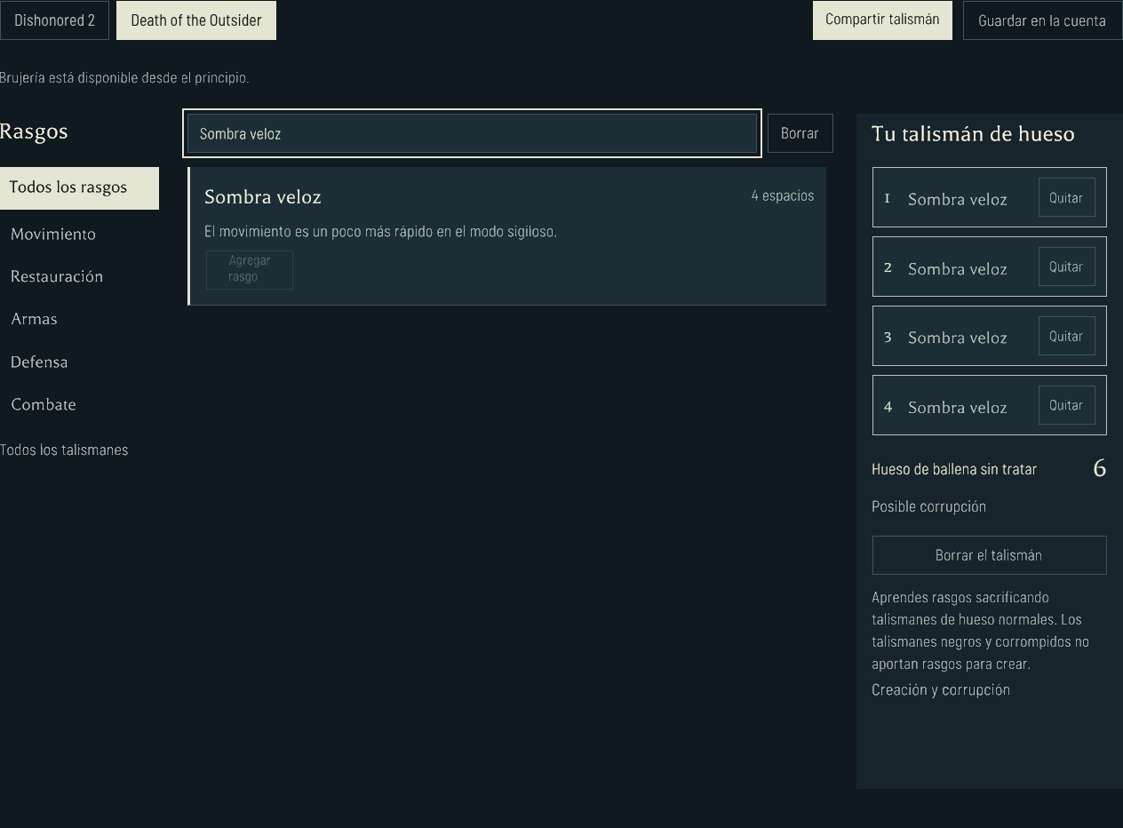Select the Death of the Outsider tab

[x=196, y=20]
